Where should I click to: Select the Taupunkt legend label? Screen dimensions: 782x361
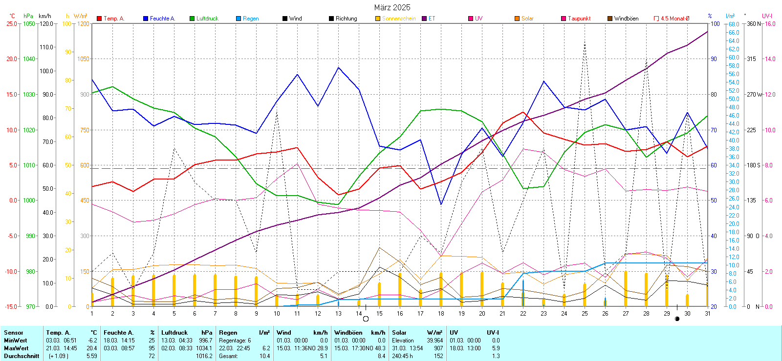[579, 19]
